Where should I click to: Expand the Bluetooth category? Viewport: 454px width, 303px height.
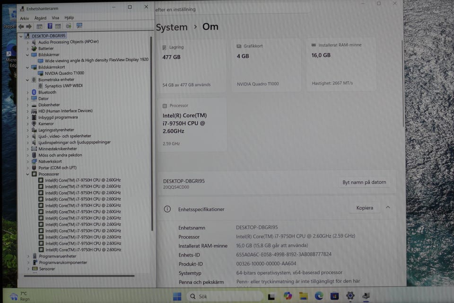[x=28, y=92]
